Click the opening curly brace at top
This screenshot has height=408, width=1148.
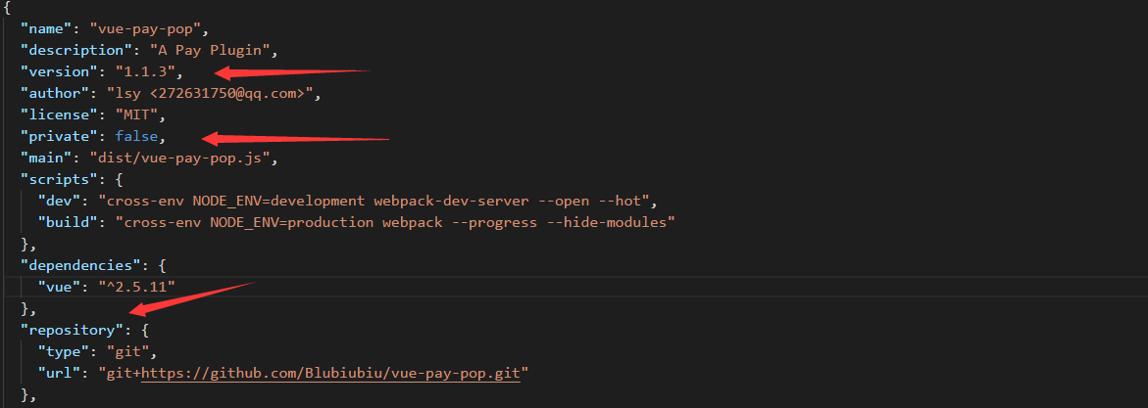click(x=7, y=8)
